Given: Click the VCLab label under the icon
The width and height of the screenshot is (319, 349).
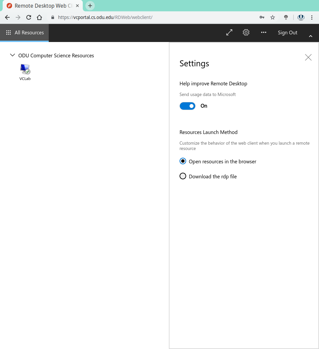Looking at the screenshot, I should (x=25, y=79).
